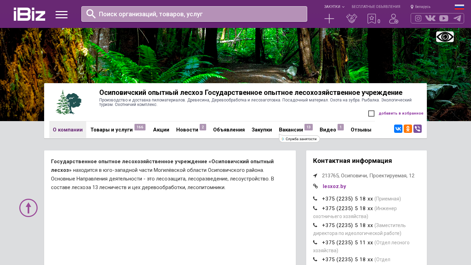The image size is (471, 265).
Task: Reveal the Заместитель директора phone number
Action: coord(348,225)
